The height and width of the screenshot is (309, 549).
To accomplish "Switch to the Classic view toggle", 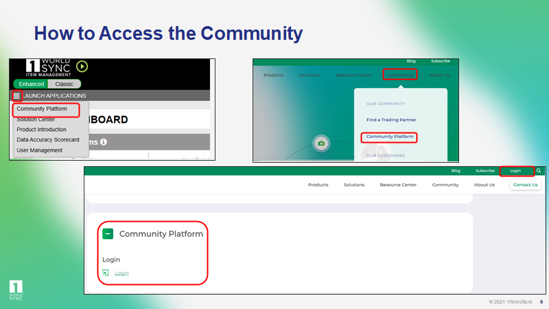I will pyautogui.click(x=65, y=84).
